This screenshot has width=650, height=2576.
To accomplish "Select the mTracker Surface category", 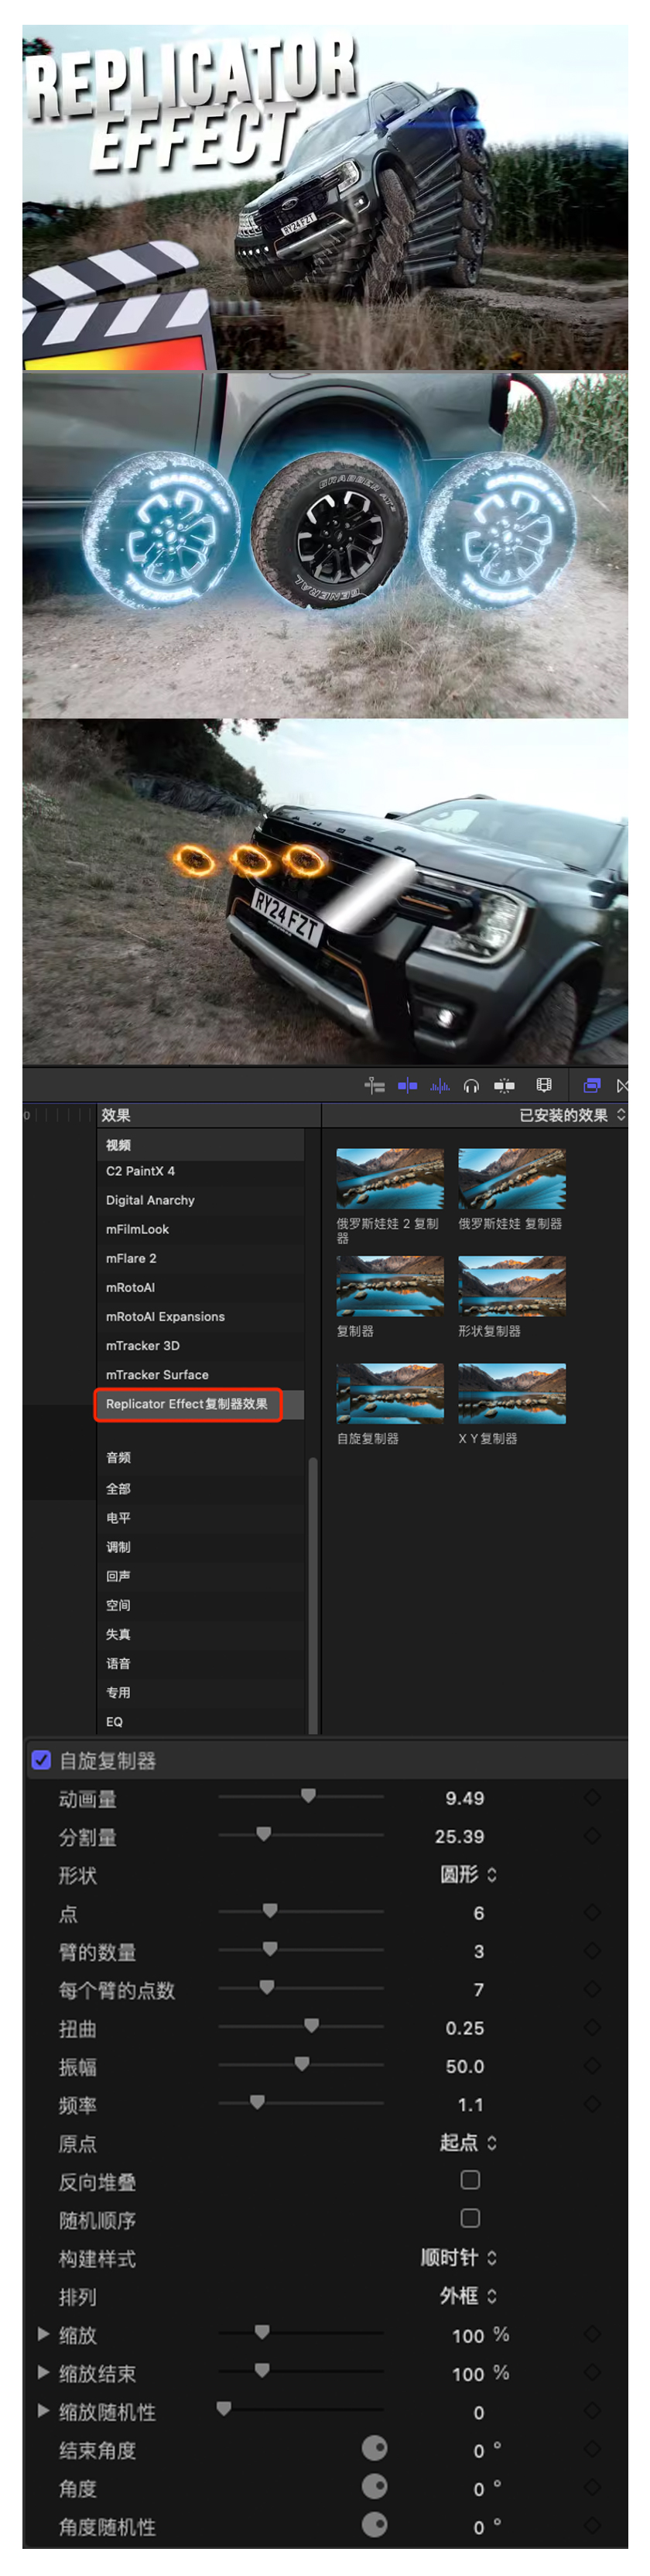I will 200,1375.
